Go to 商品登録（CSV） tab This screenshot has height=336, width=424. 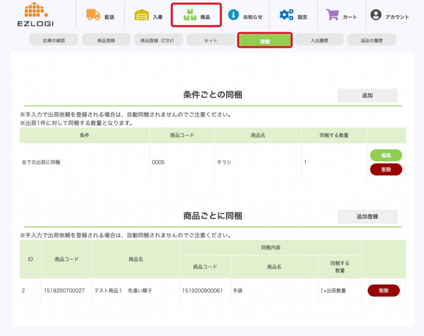[x=159, y=40]
